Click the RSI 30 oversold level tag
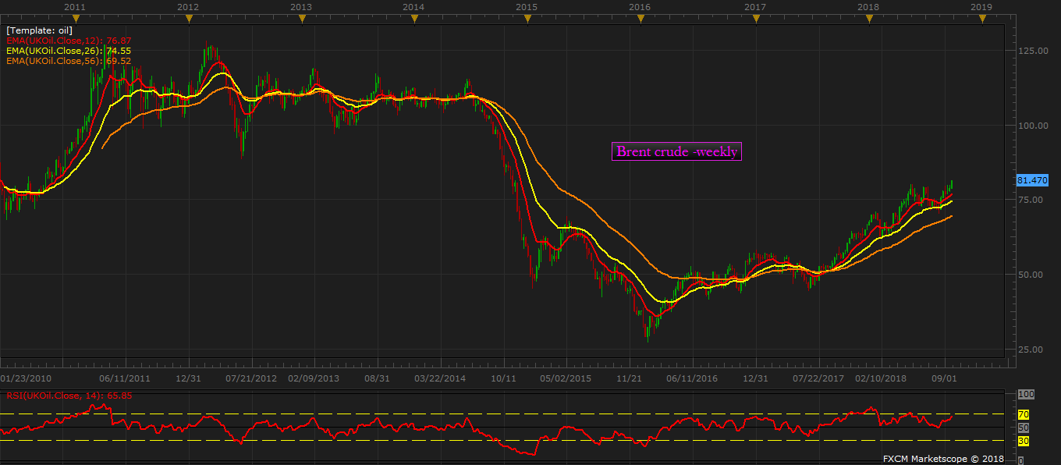The width and height of the screenshot is (1061, 465). pos(1024,442)
